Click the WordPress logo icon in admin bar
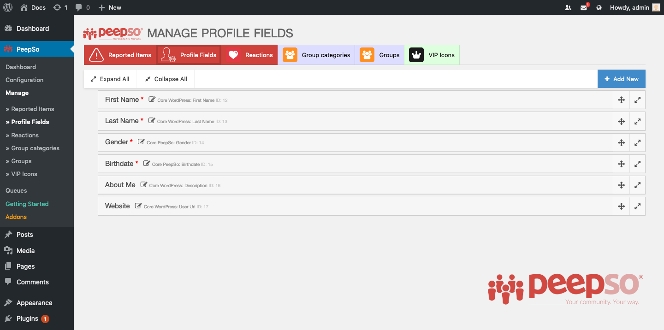The image size is (664, 330). click(x=8, y=7)
